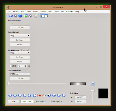Click Filters under Audio Output
Viewport: 116px width, 111px height.
point(20,62)
